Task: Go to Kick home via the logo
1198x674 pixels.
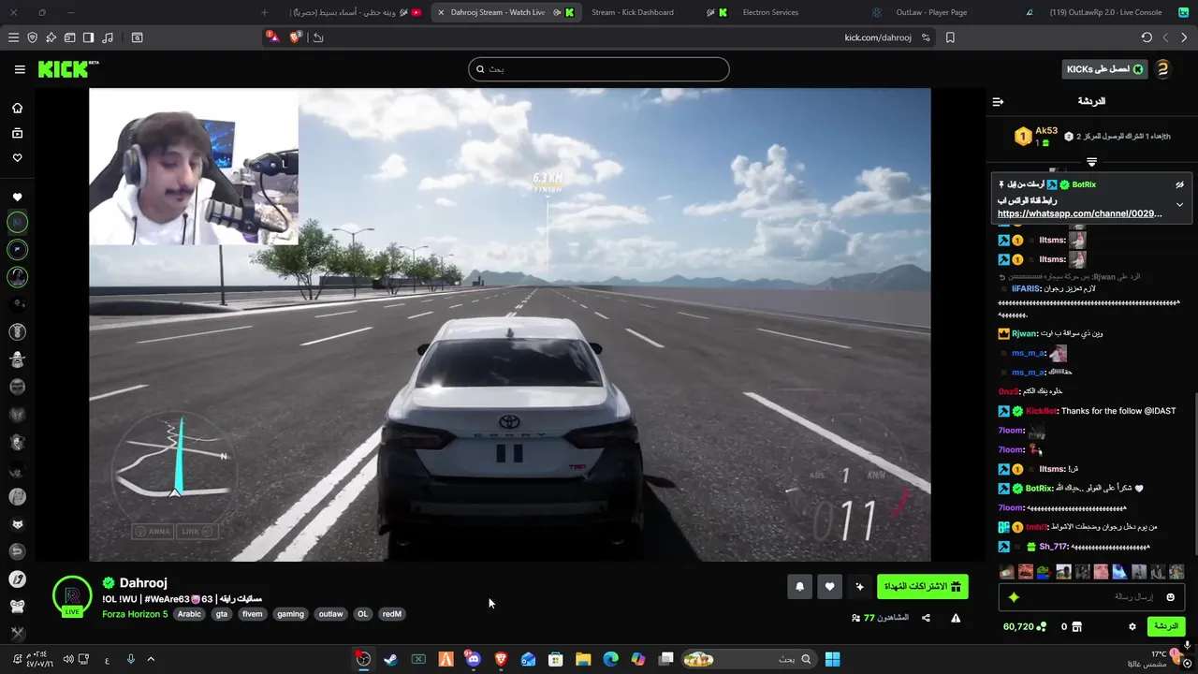Action: 67,69
